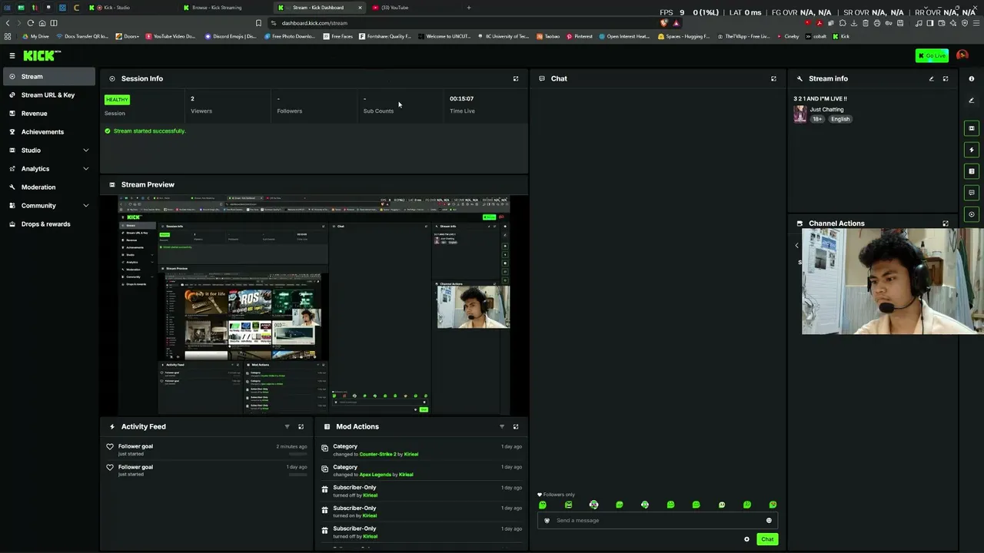Maximize the Stream info panel
This screenshot has width=984, height=553.
[946, 78]
